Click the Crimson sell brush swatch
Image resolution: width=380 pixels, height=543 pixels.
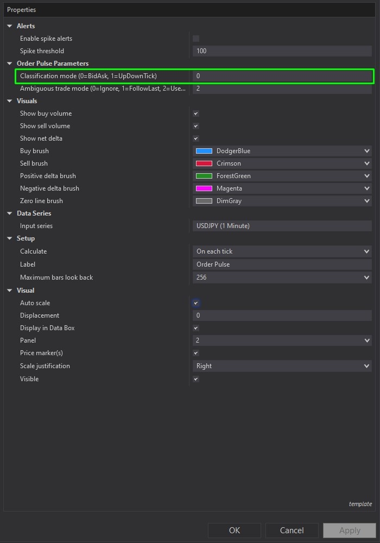(x=204, y=163)
